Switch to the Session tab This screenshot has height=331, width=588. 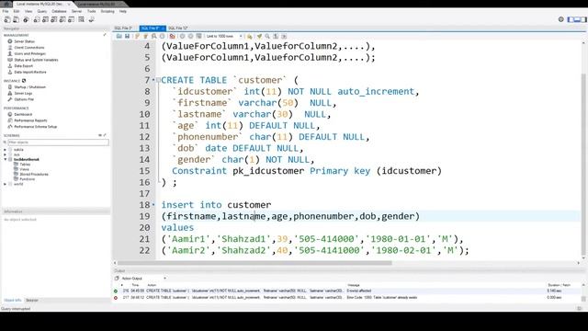coord(32,301)
